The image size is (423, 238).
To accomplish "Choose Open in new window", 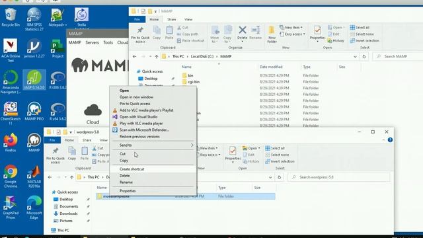I will (x=153, y=97).
